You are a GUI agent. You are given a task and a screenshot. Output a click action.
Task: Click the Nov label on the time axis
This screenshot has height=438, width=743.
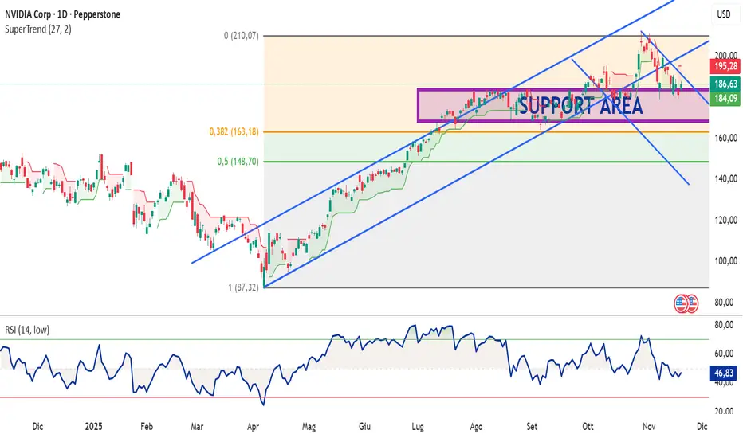pos(649,427)
